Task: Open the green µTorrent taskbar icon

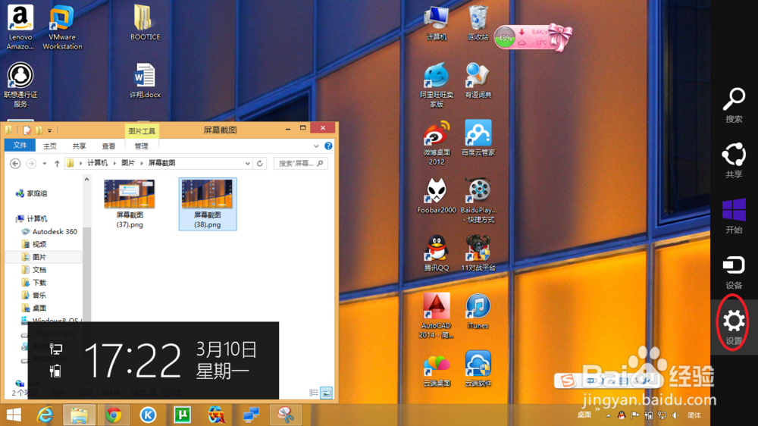Action: pyautogui.click(x=182, y=415)
